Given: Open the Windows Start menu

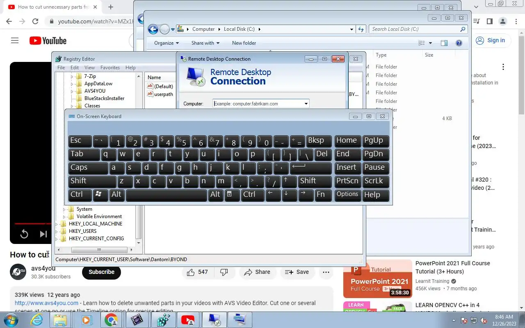Looking at the screenshot, I should coord(11,320).
